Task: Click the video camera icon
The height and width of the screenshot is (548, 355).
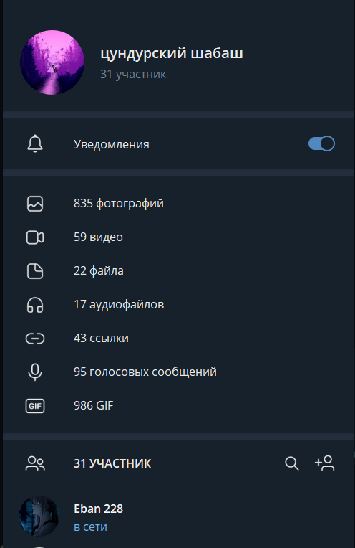Action: click(35, 237)
